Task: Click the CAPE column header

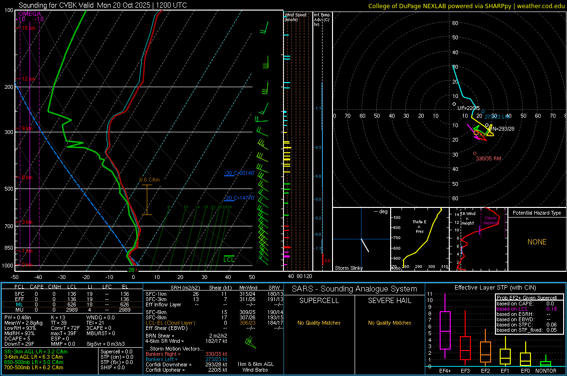Action: tap(37, 287)
